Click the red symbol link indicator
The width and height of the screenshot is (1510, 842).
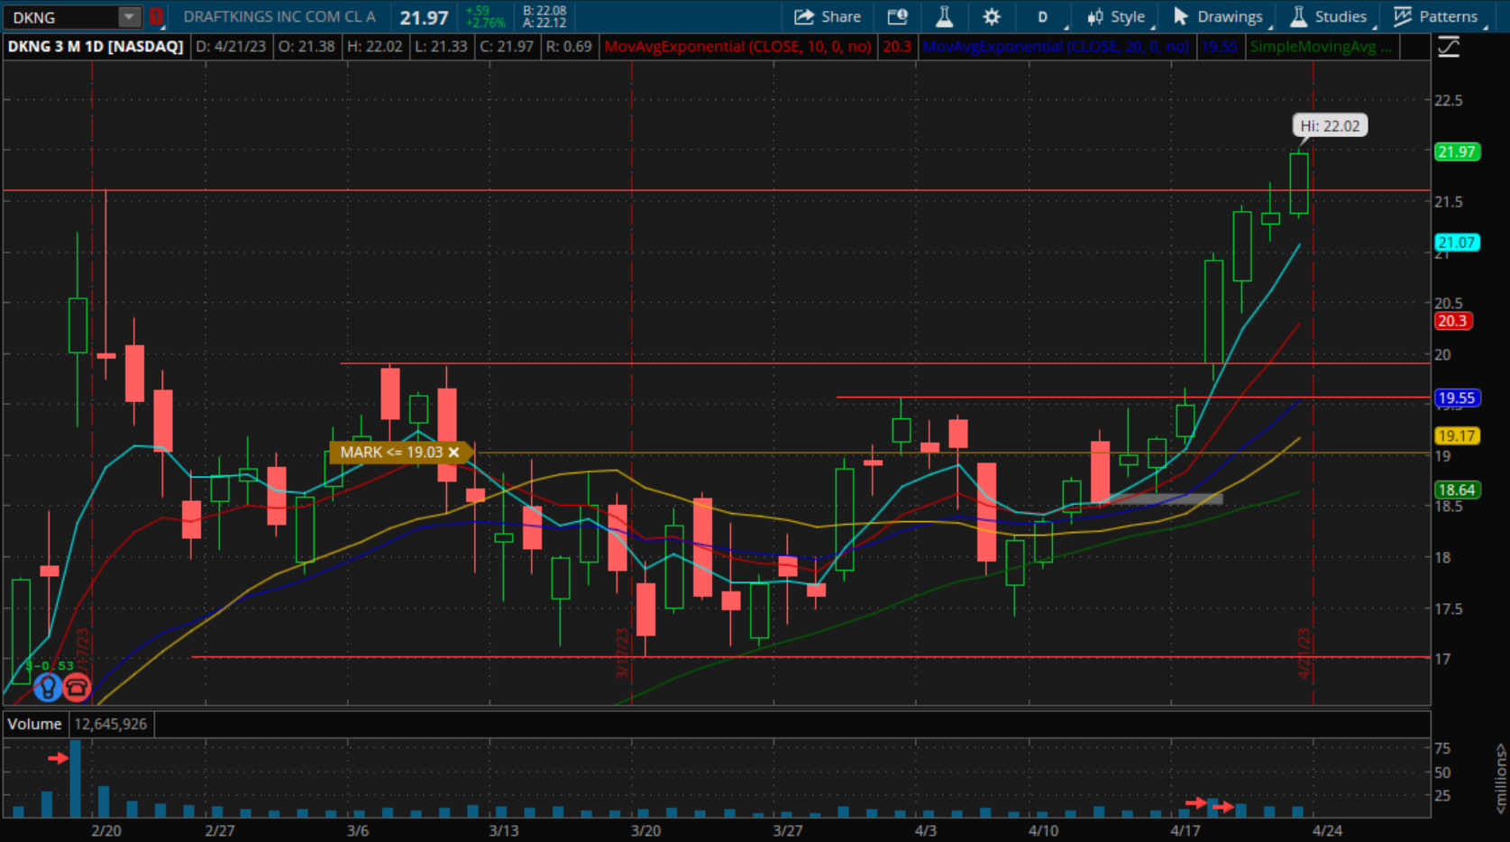(156, 16)
